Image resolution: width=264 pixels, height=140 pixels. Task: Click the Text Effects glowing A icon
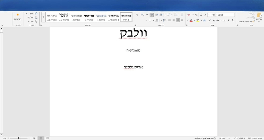(x=204, y=20)
